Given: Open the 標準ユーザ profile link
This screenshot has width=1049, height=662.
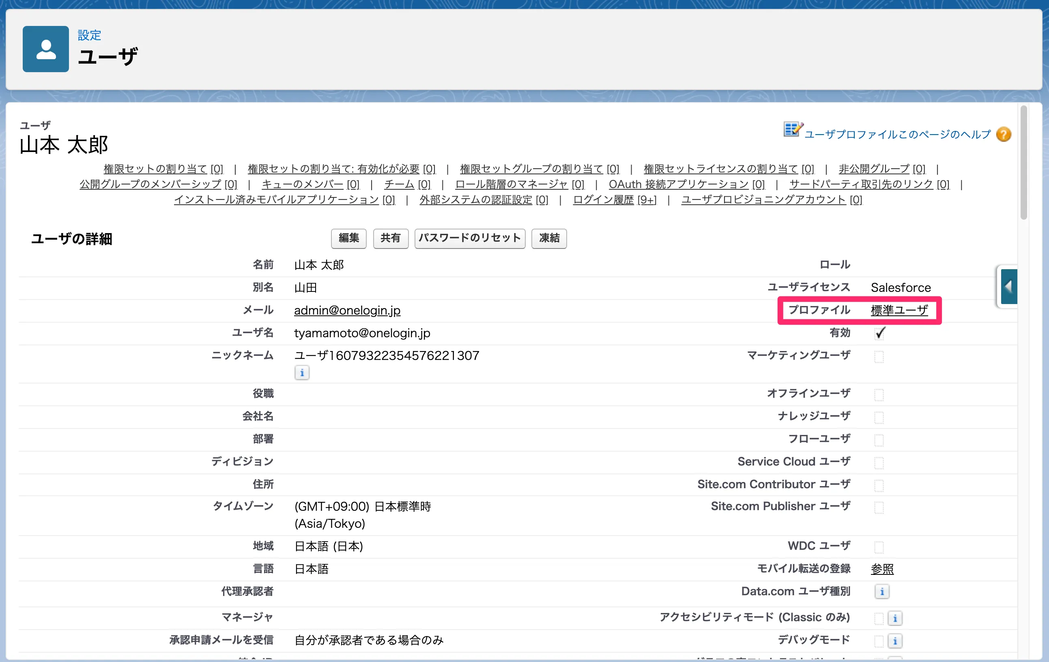Looking at the screenshot, I should click(899, 311).
